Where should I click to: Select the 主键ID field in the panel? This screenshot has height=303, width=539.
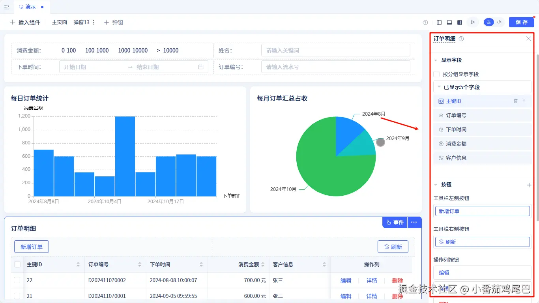(x=482, y=101)
